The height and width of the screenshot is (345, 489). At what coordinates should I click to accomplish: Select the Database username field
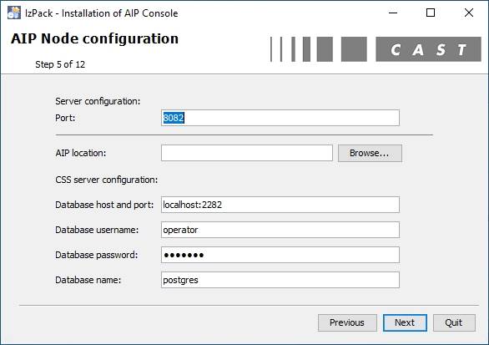pyautogui.click(x=280, y=230)
